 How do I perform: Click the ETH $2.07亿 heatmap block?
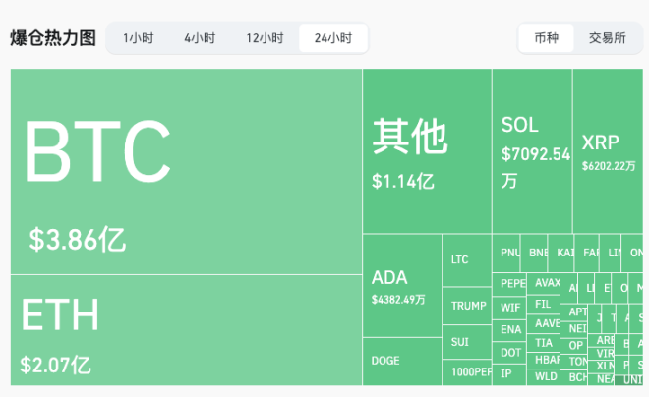point(186,329)
